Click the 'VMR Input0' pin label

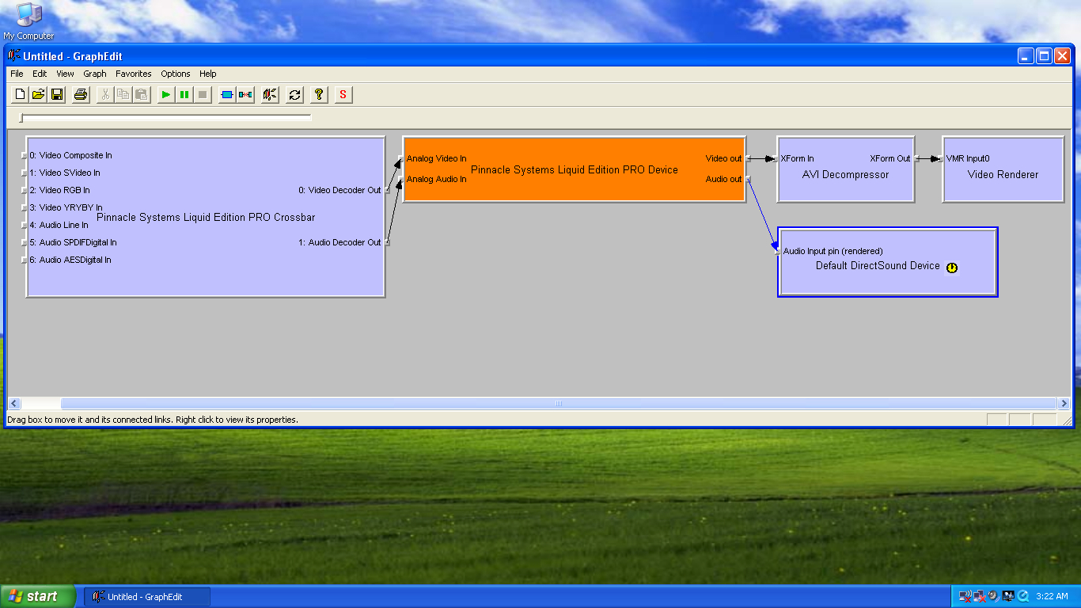pyautogui.click(x=968, y=158)
